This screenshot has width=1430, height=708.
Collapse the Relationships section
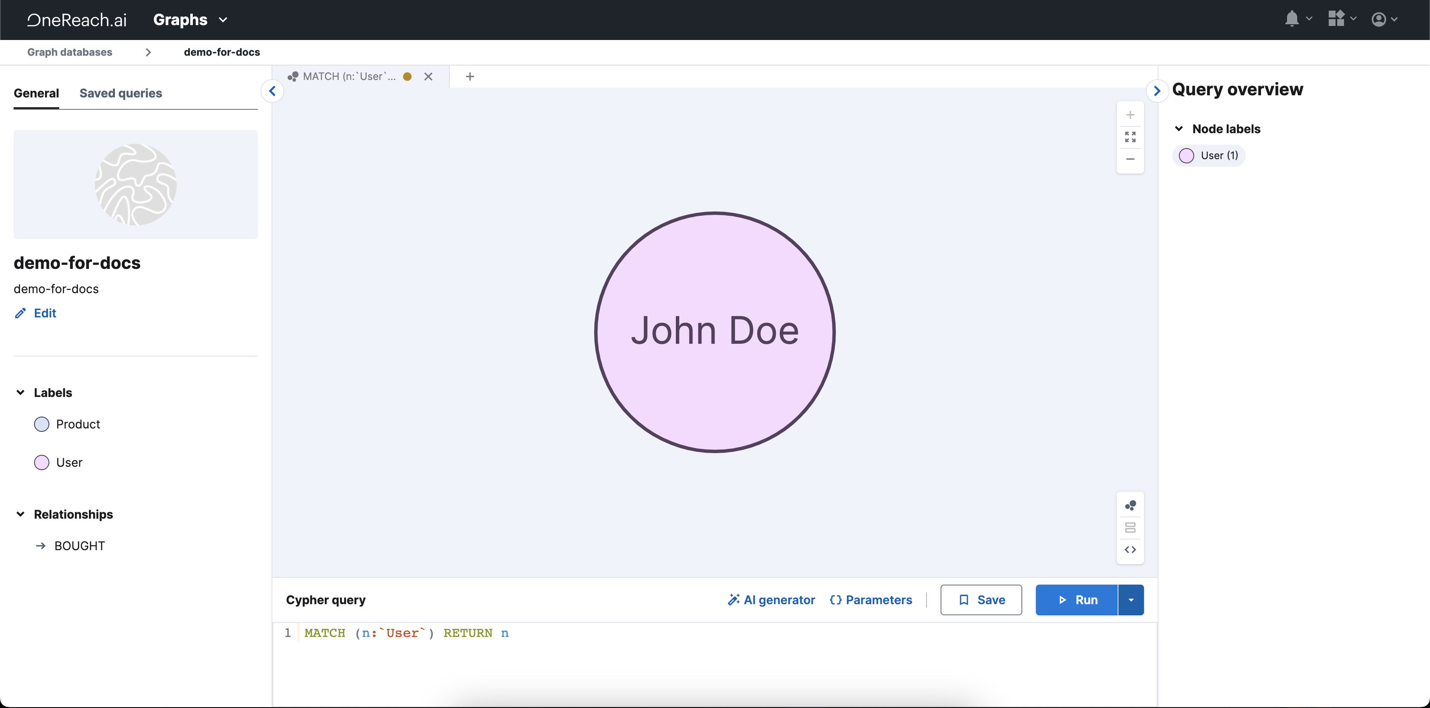(20, 514)
